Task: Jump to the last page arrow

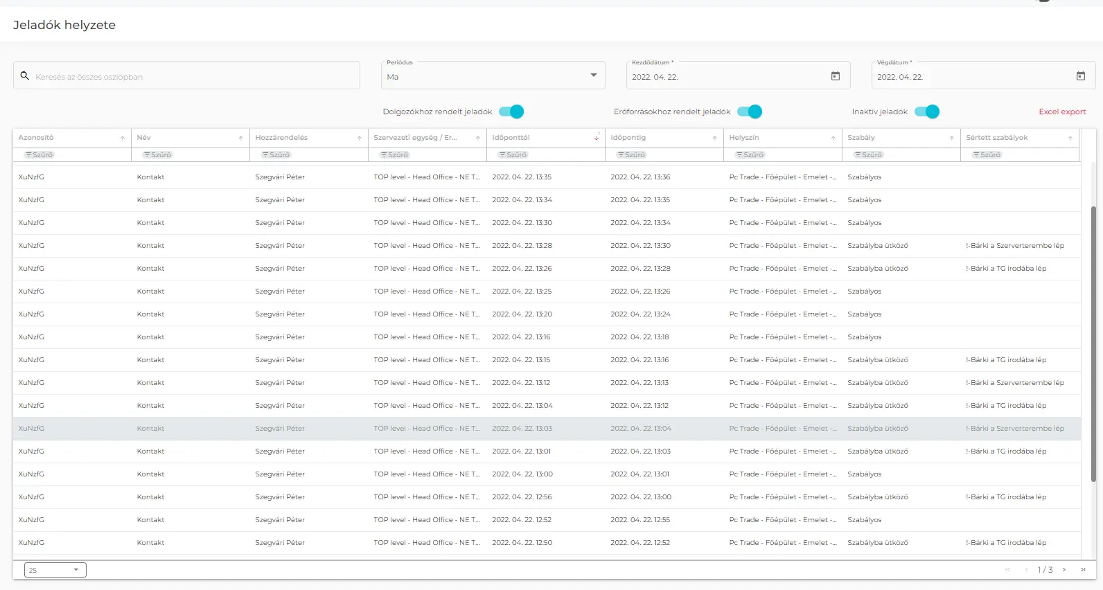Action: click(x=1083, y=570)
